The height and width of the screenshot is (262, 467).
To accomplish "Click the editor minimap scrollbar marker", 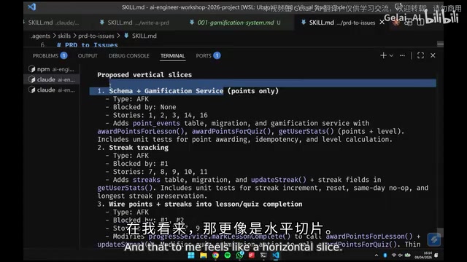I will [x=440, y=44].
